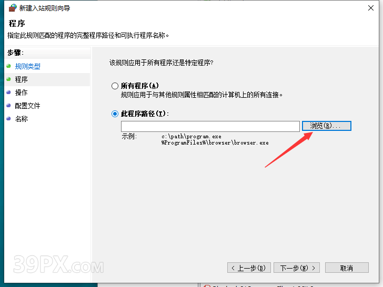Screen dimensions: 383x287
Task: Click the blue bullet beside 操作
Action: (8, 93)
